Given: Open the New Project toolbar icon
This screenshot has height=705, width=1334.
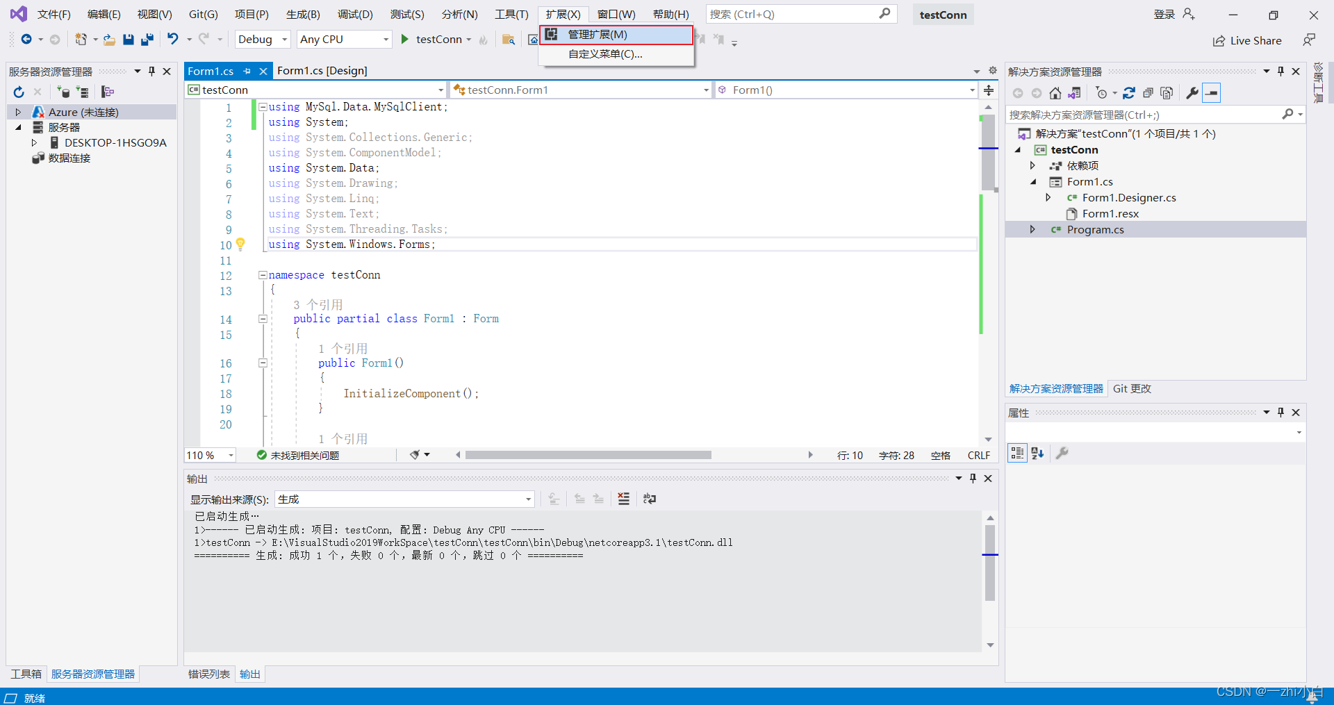Looking at the screenshot, I should [81, 40].
